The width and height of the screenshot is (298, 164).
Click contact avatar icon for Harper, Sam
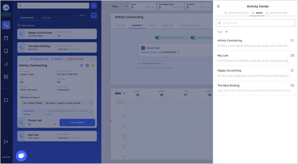tap(143, 48)
